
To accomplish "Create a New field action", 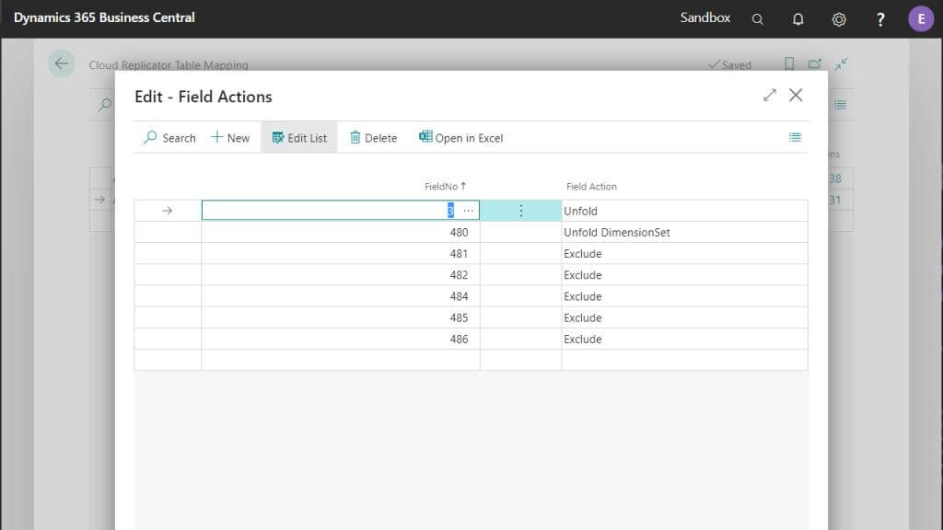I will (x=230, y=138).
